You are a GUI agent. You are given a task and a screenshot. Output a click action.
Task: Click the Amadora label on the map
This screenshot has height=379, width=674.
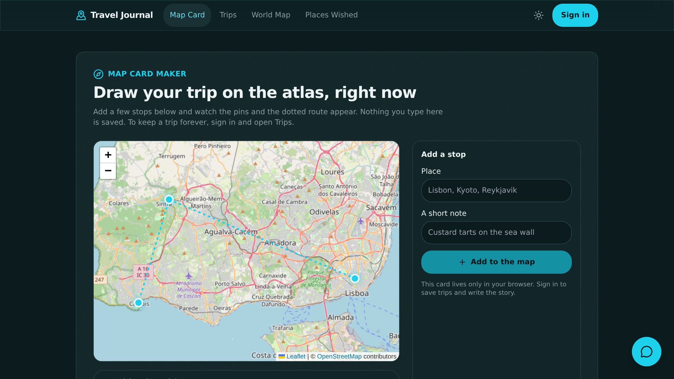coord(280,243)
